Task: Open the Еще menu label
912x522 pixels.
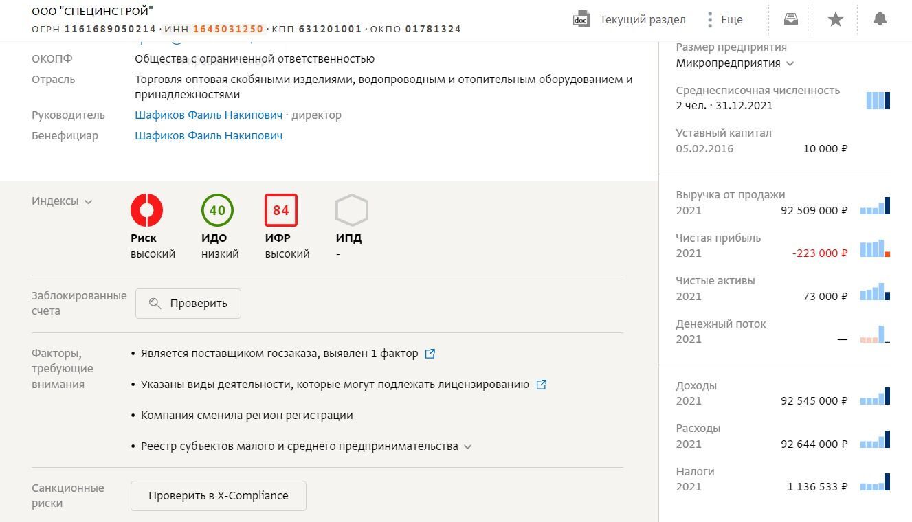Action: pos(732,19)
